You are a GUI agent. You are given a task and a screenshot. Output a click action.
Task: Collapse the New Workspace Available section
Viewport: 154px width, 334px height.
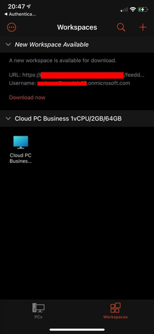coord(8,44)
